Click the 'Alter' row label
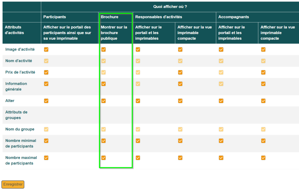Image resolution: width=299 pixels, height=190 pixels. click(x=10, y=101)
